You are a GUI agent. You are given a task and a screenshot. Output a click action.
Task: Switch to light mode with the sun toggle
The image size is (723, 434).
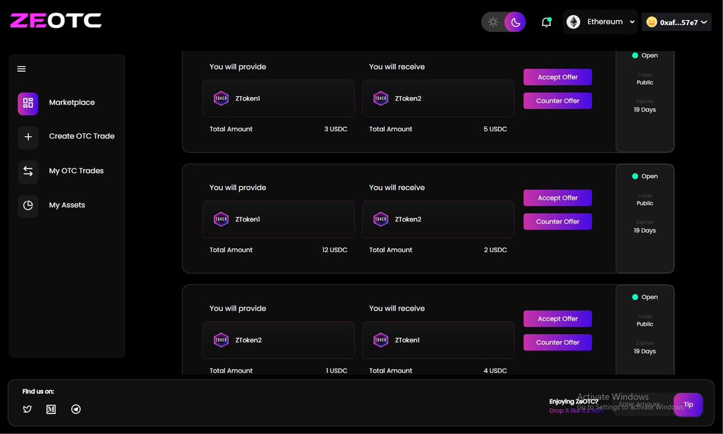(x=493, y=21)
